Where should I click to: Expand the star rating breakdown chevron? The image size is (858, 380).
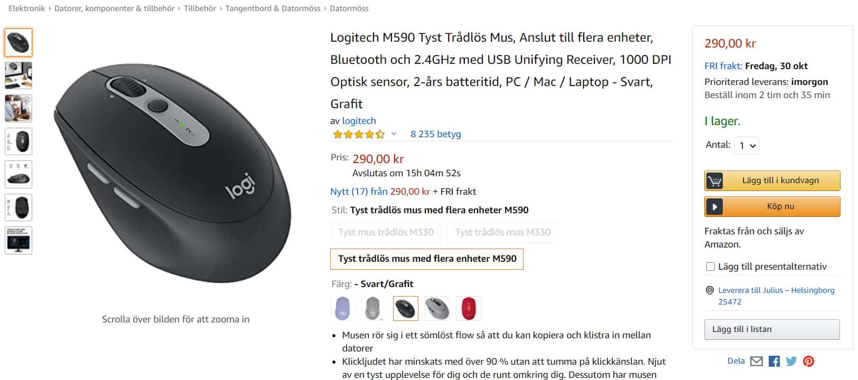click(x=394, y=134)
